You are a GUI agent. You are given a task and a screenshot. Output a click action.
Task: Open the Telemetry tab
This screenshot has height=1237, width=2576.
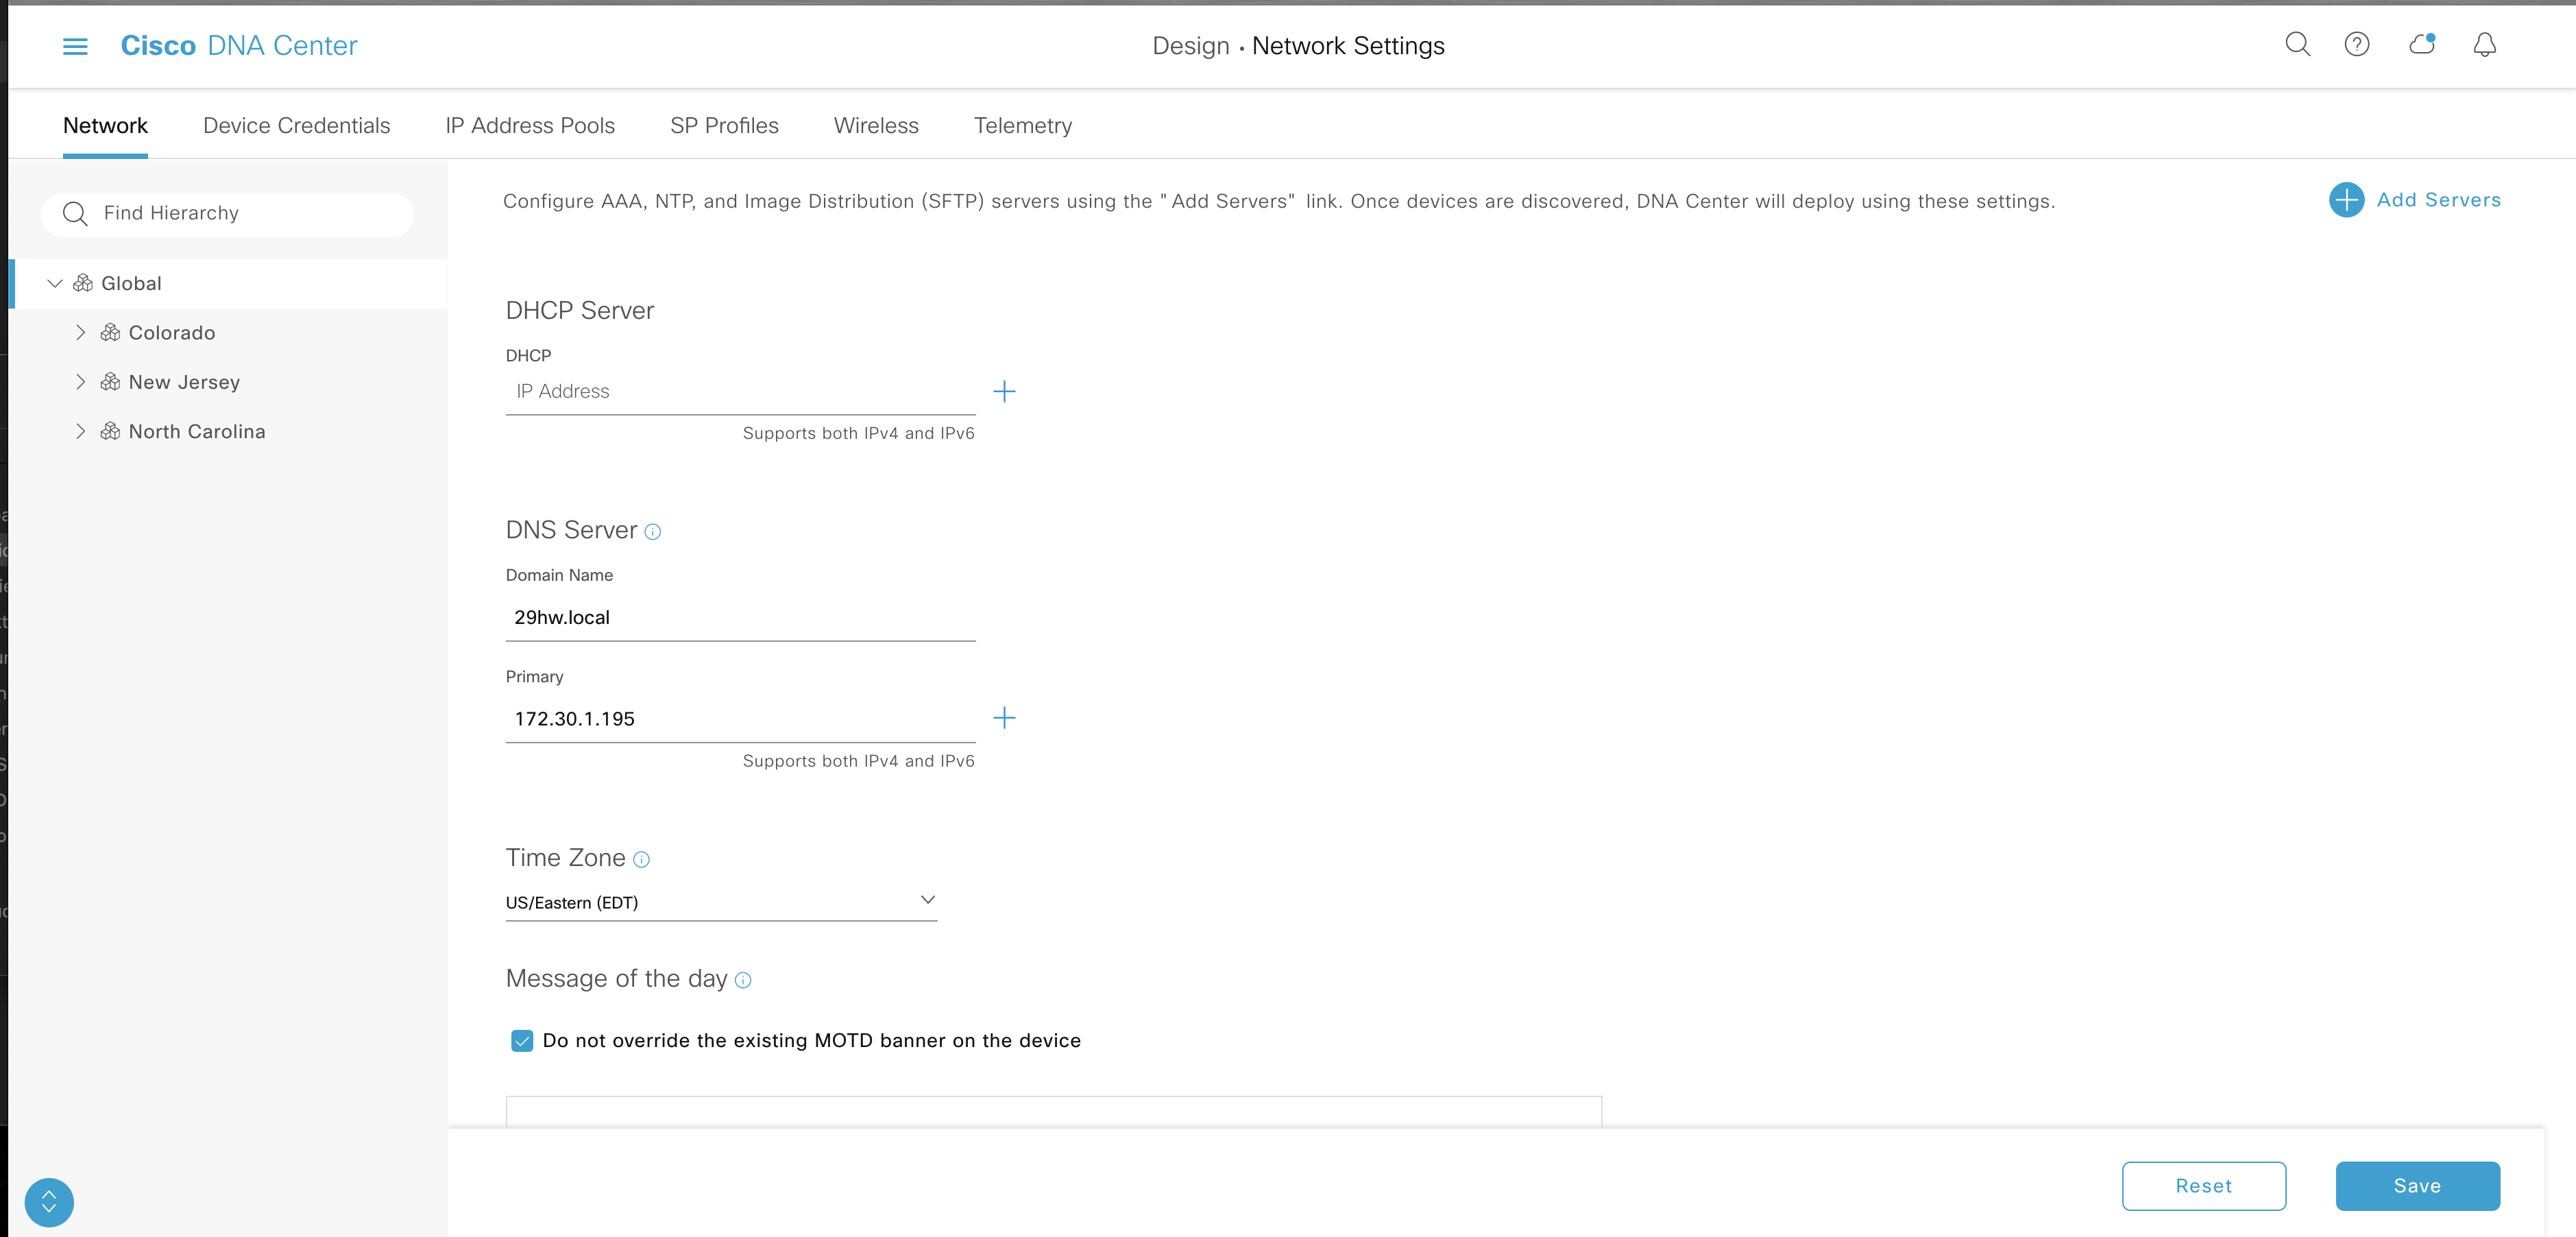(x=1022, y=125)
